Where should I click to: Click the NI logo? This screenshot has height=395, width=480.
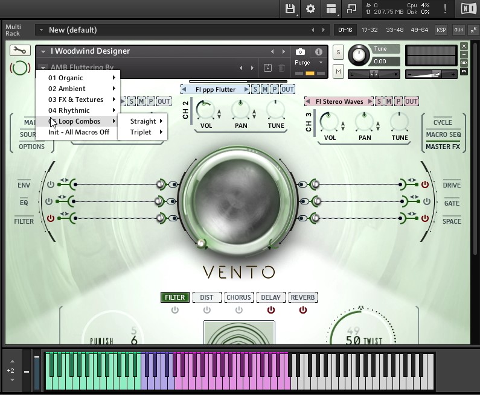469,9
